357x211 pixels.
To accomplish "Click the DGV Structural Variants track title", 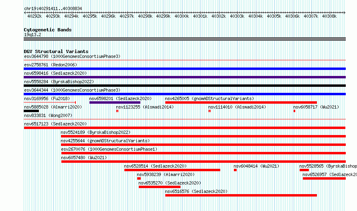I will [56, 51].
